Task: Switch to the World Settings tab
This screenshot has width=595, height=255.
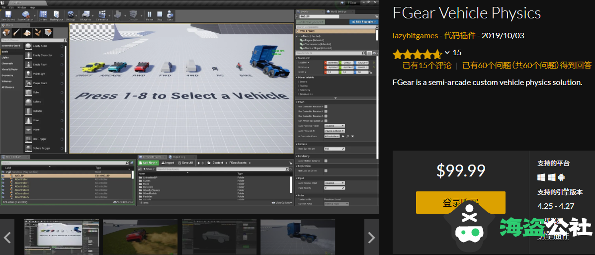Action: pyautogui.click(x=339, y=12)
